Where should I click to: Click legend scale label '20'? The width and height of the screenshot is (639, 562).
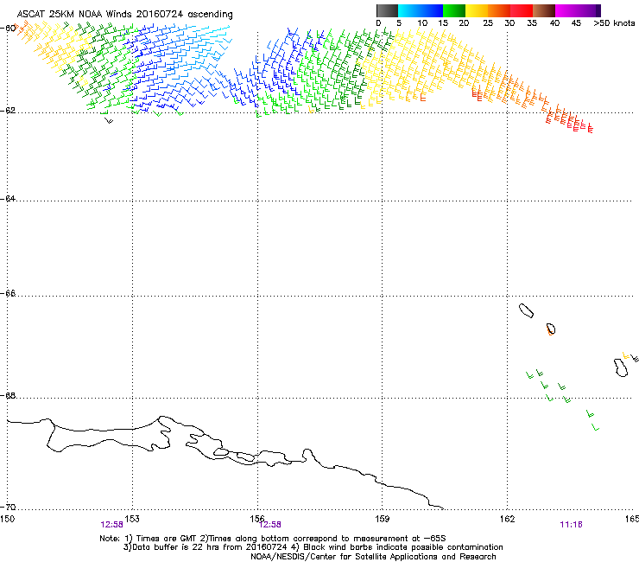pos(464,23)
